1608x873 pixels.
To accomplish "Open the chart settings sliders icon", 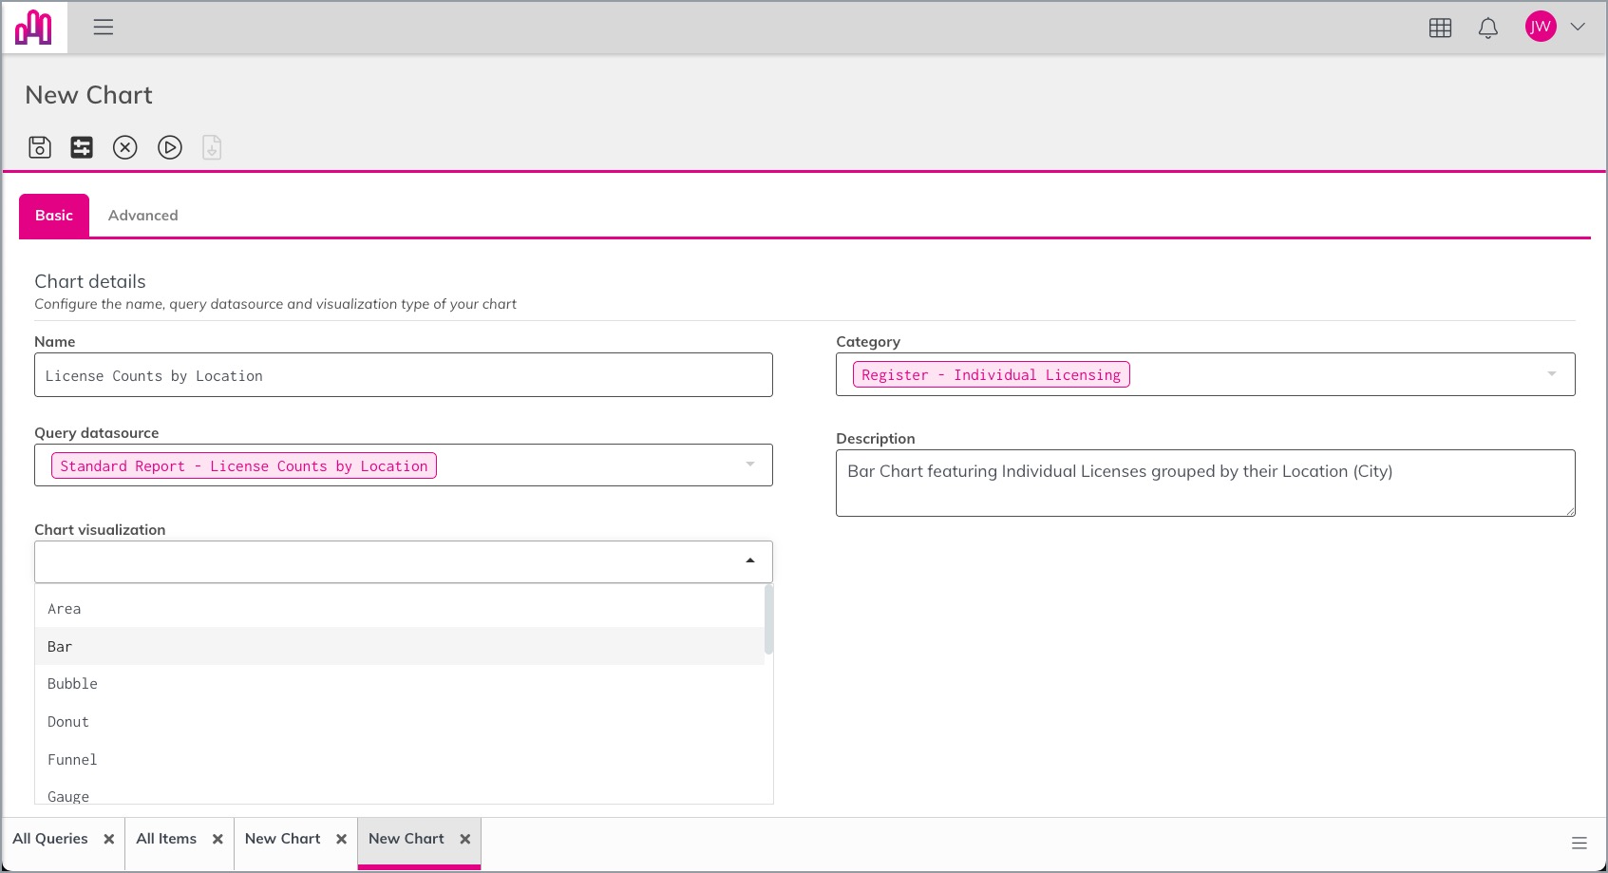I will (x=82, y=147).
